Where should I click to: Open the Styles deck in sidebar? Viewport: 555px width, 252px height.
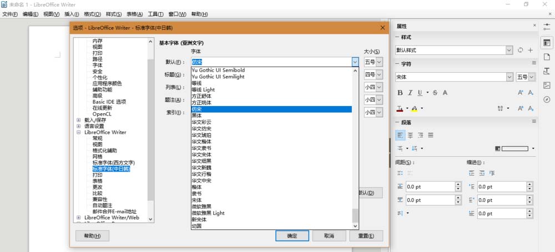547,71
